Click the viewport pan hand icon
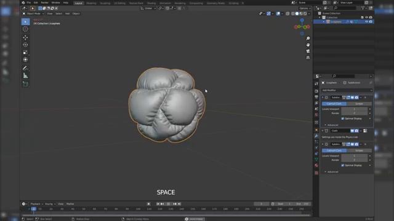 pos(308,45)
